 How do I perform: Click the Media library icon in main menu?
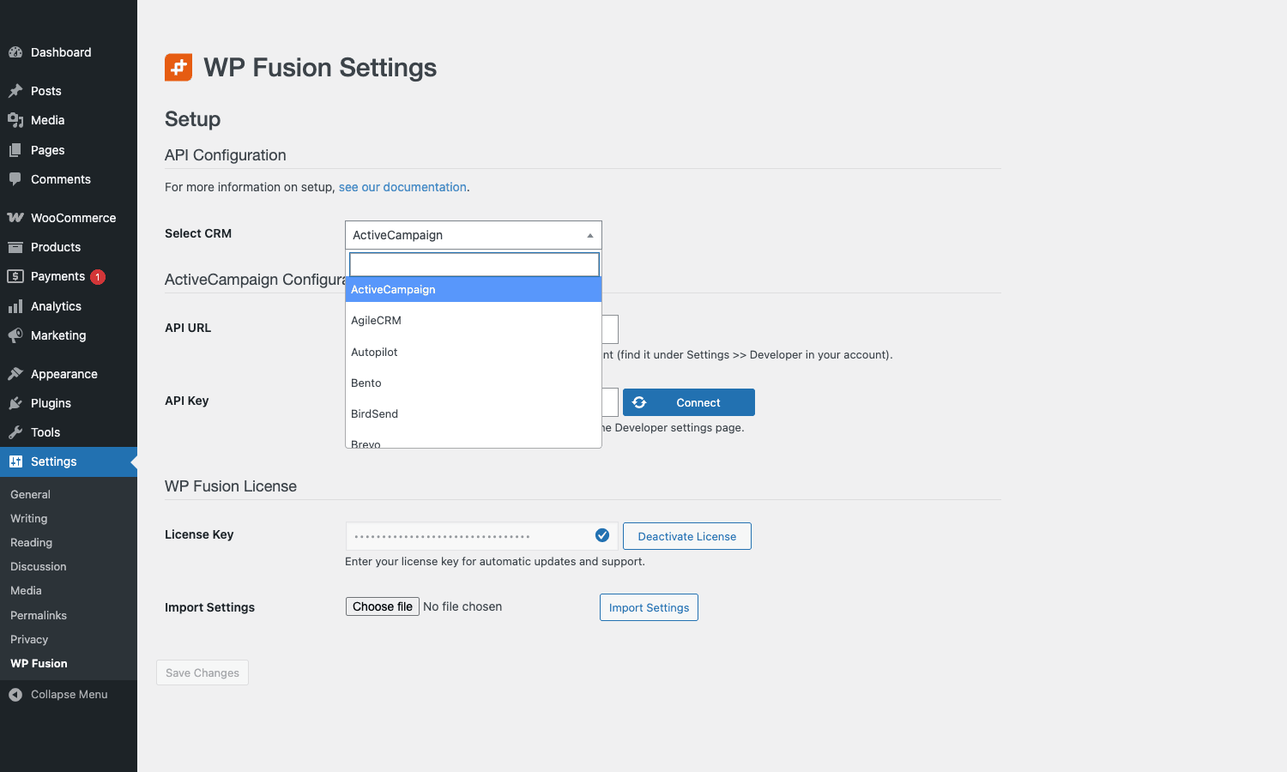pos(15,120)
